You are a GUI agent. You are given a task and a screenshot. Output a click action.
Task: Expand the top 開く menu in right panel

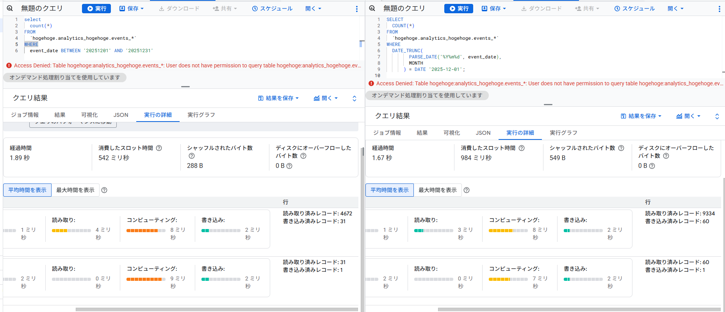tap(675, 9)
